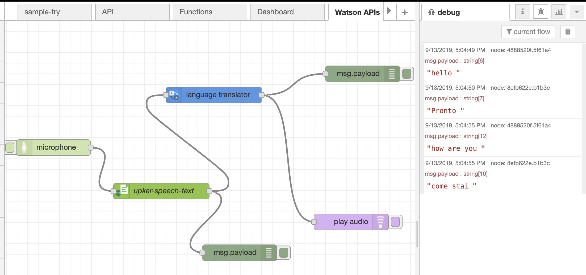The height and width of the screenshot is (275, 586).
Task: Click node id 8efb622e.b1b3c at 5:04:50 PM
Action: click(520, 88)
